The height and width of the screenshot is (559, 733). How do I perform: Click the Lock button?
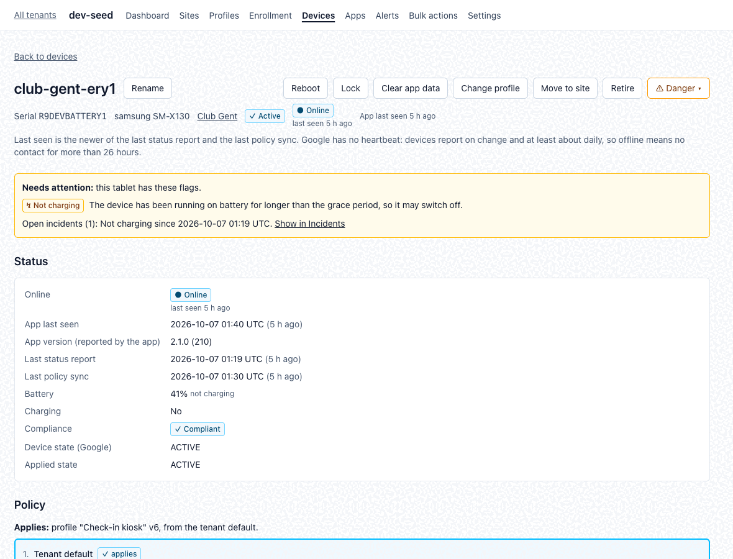pos(350,88)
